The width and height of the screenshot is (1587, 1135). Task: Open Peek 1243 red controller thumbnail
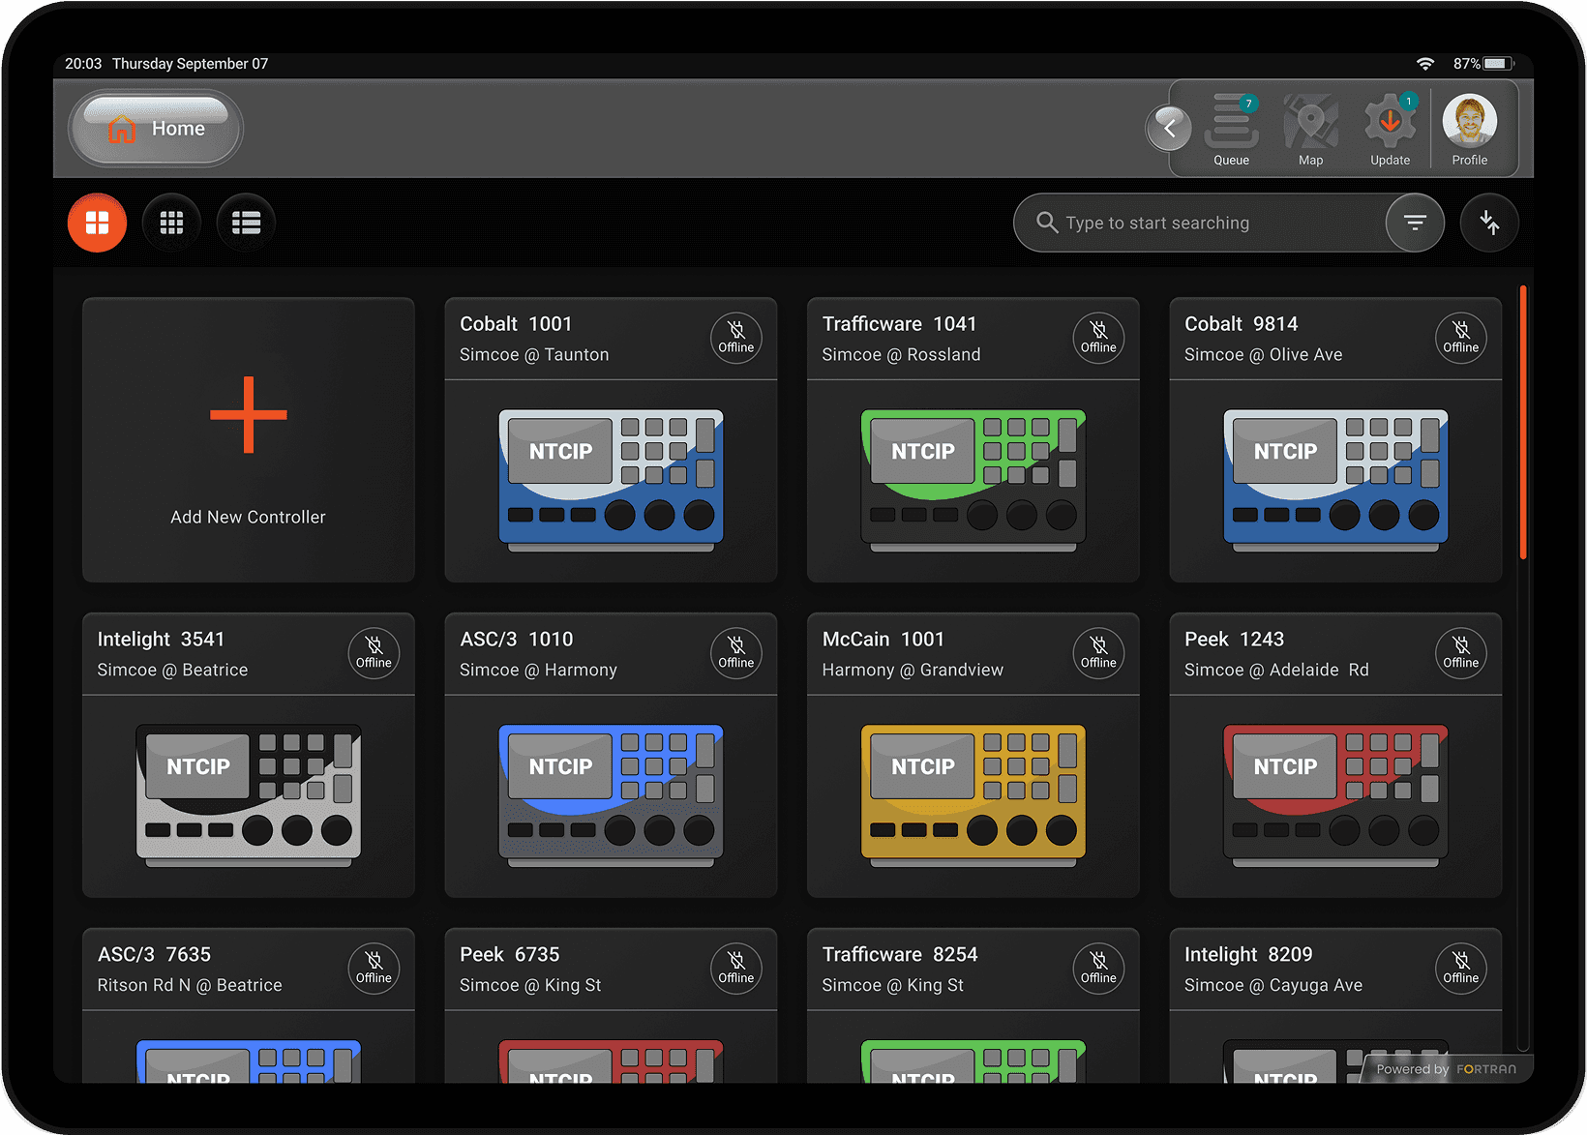coord(1335,795)
